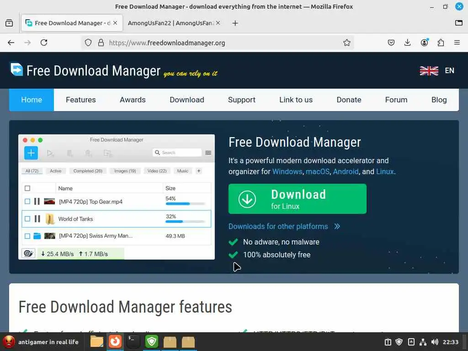
Task: Open the Download navigation item
Action: (187, 100)
